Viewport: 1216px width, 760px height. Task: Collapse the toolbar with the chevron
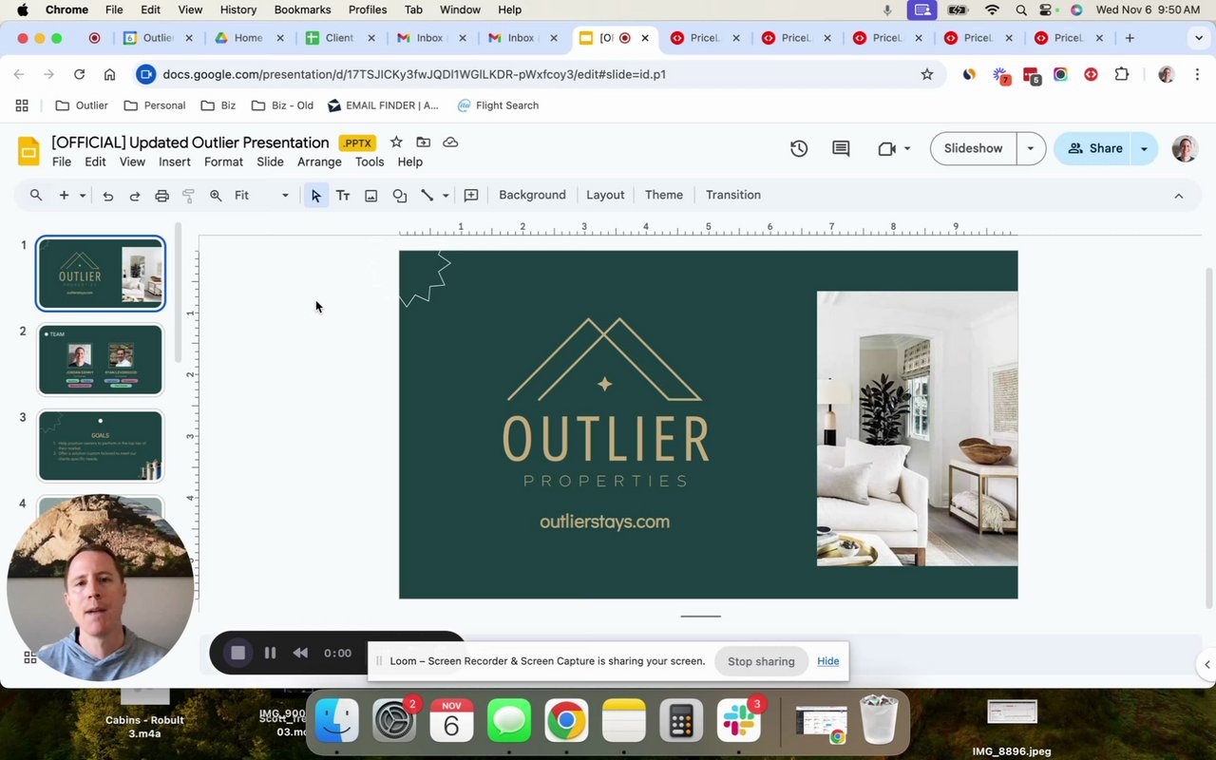tap(1179, 196)
